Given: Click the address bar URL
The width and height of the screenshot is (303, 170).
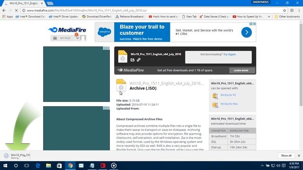Looking at the screenshot, I should point(87,10).
